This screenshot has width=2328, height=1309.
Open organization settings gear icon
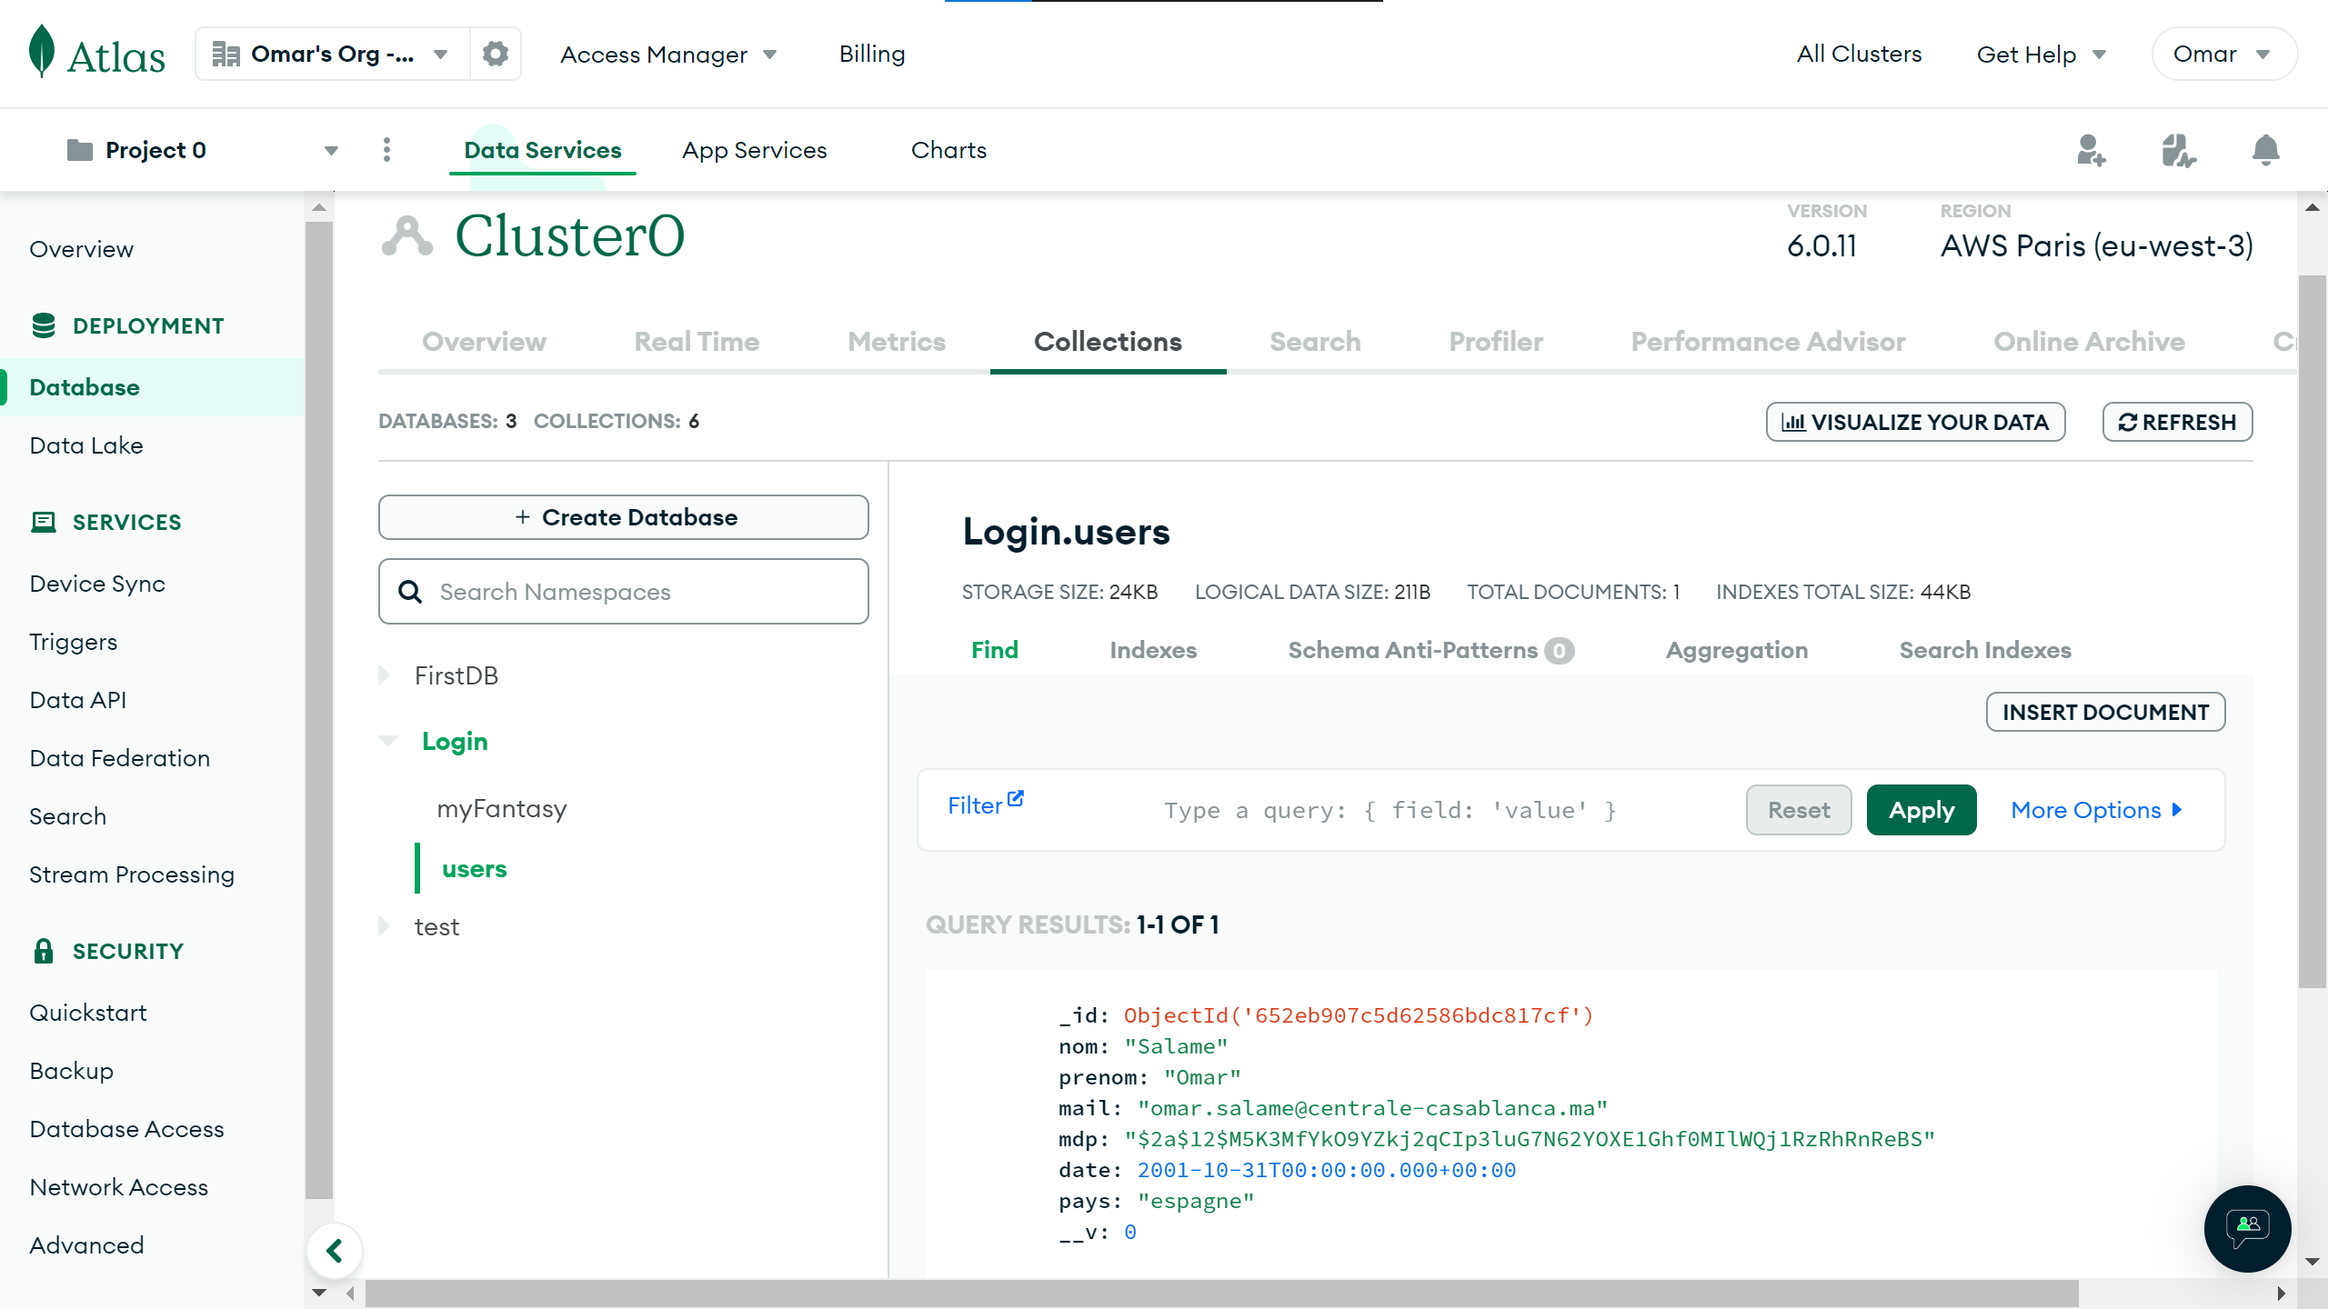496,54
